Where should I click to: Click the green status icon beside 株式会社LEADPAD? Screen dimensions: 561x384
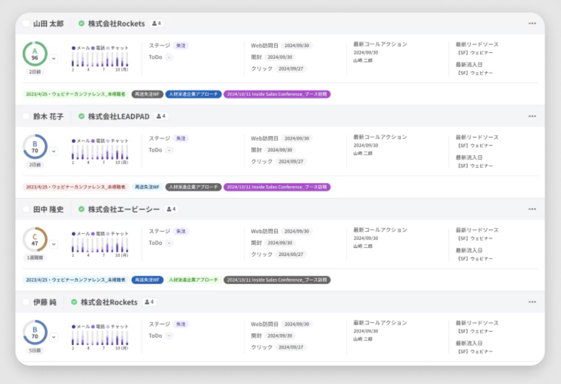point(82,116)
